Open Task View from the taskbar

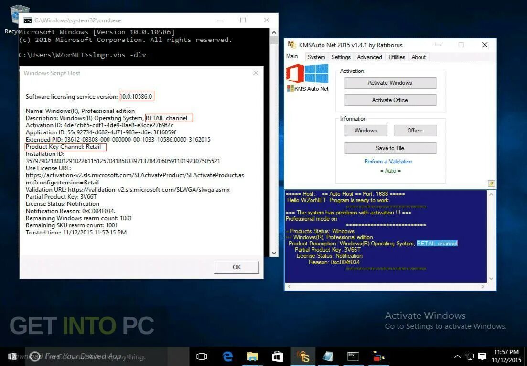click(x=202, y=356)
